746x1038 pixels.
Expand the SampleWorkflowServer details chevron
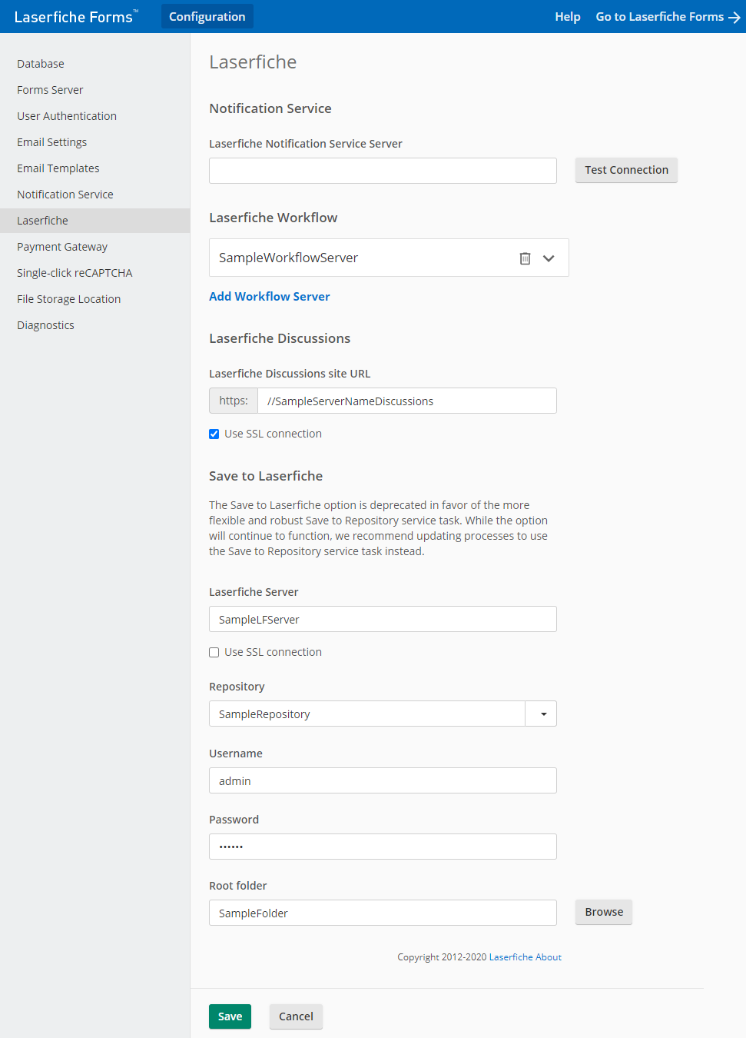pos(549,258)
